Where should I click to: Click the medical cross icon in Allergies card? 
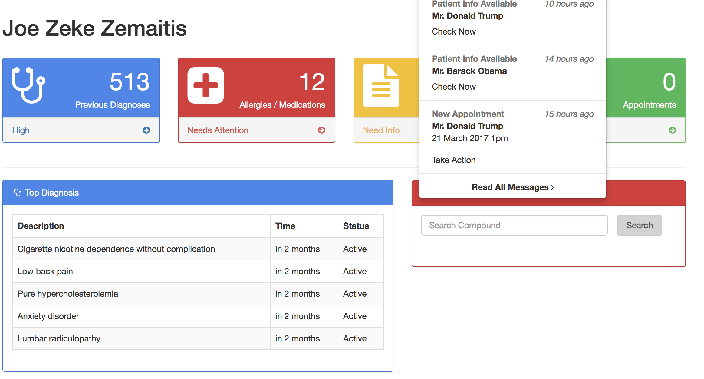[x=206, y=85]
